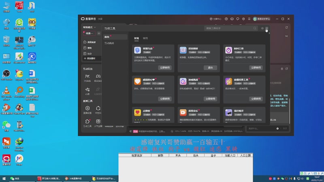The image size is (324, 182).
Task: Click Use Now on add/subtract challenge card
Action: tap(210, 99)
